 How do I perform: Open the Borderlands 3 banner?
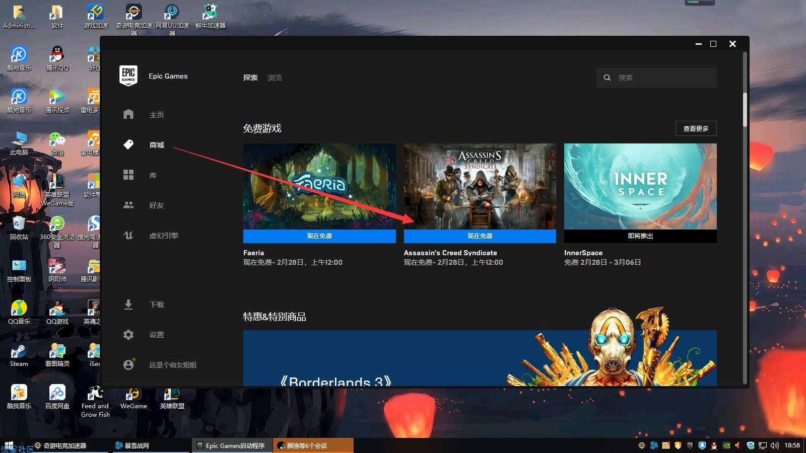480,358
